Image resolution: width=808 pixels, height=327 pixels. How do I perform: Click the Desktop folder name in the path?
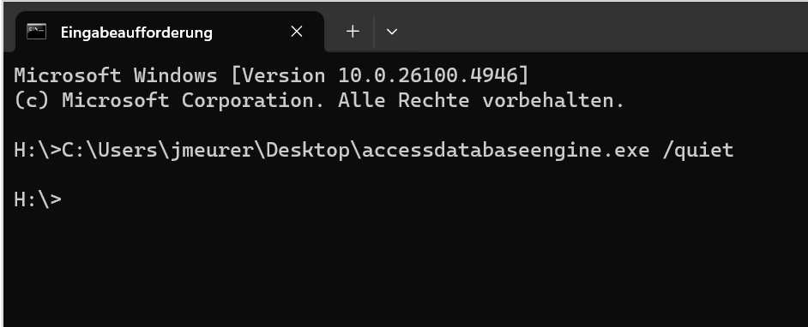307,150
